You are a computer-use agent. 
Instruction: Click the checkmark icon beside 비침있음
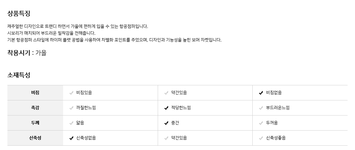click(71, 93)
